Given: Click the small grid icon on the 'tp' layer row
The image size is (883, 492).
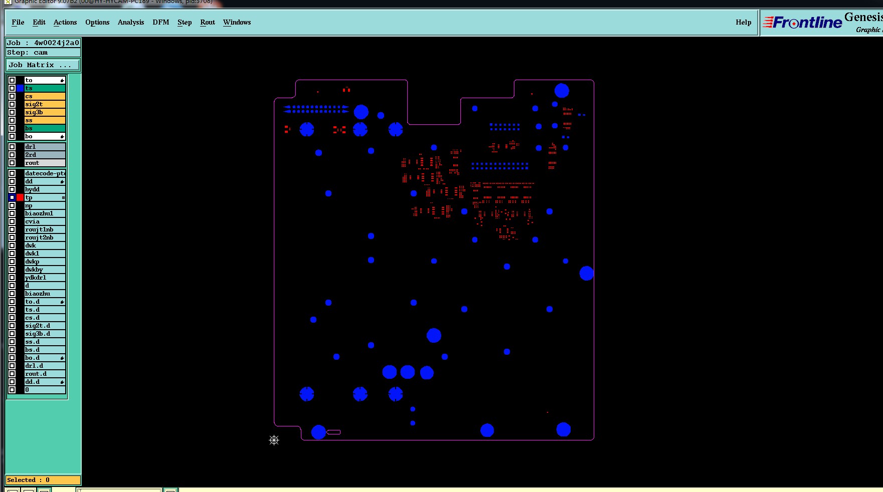Looking at the screenshot, I should tap(63, 197).
